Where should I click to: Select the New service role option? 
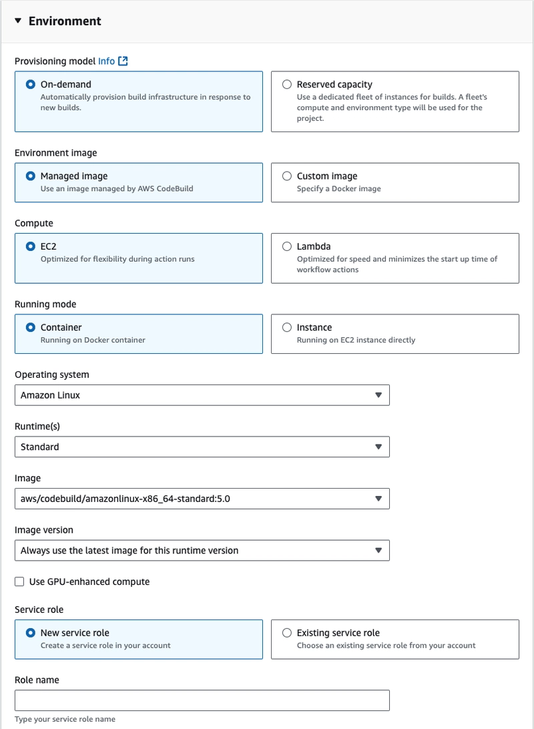point(30,633)
